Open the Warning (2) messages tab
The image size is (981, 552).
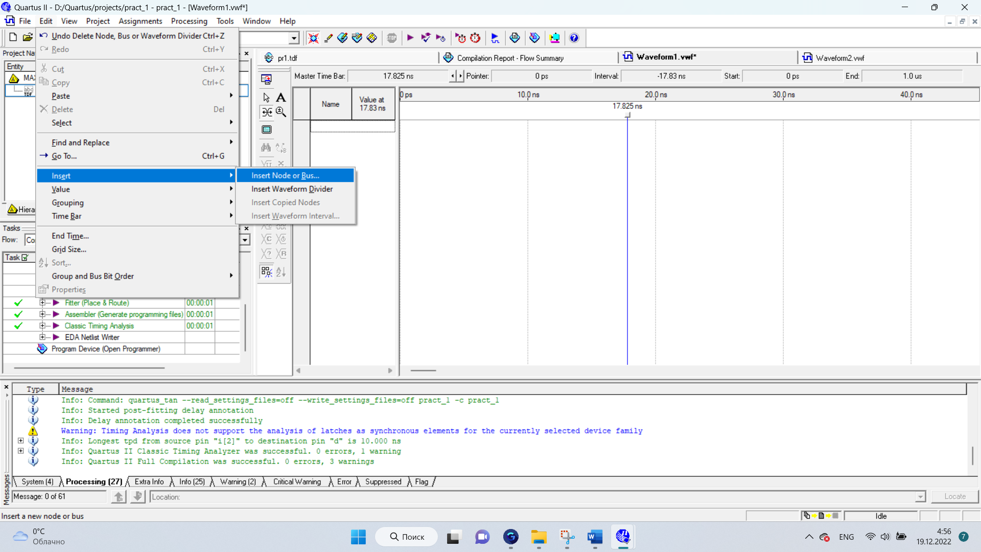coord(238,481)
